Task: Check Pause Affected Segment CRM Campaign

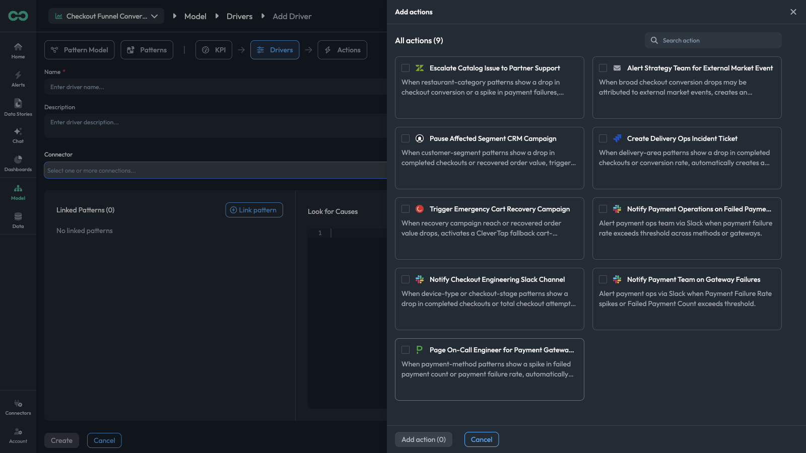Action: pos(406,138)
